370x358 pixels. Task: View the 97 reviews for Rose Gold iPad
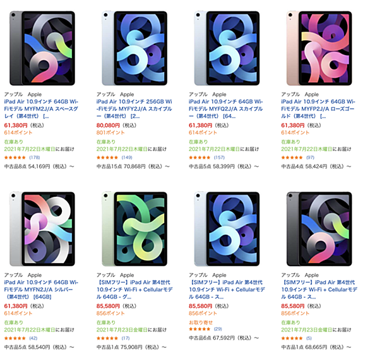(310, 157)
